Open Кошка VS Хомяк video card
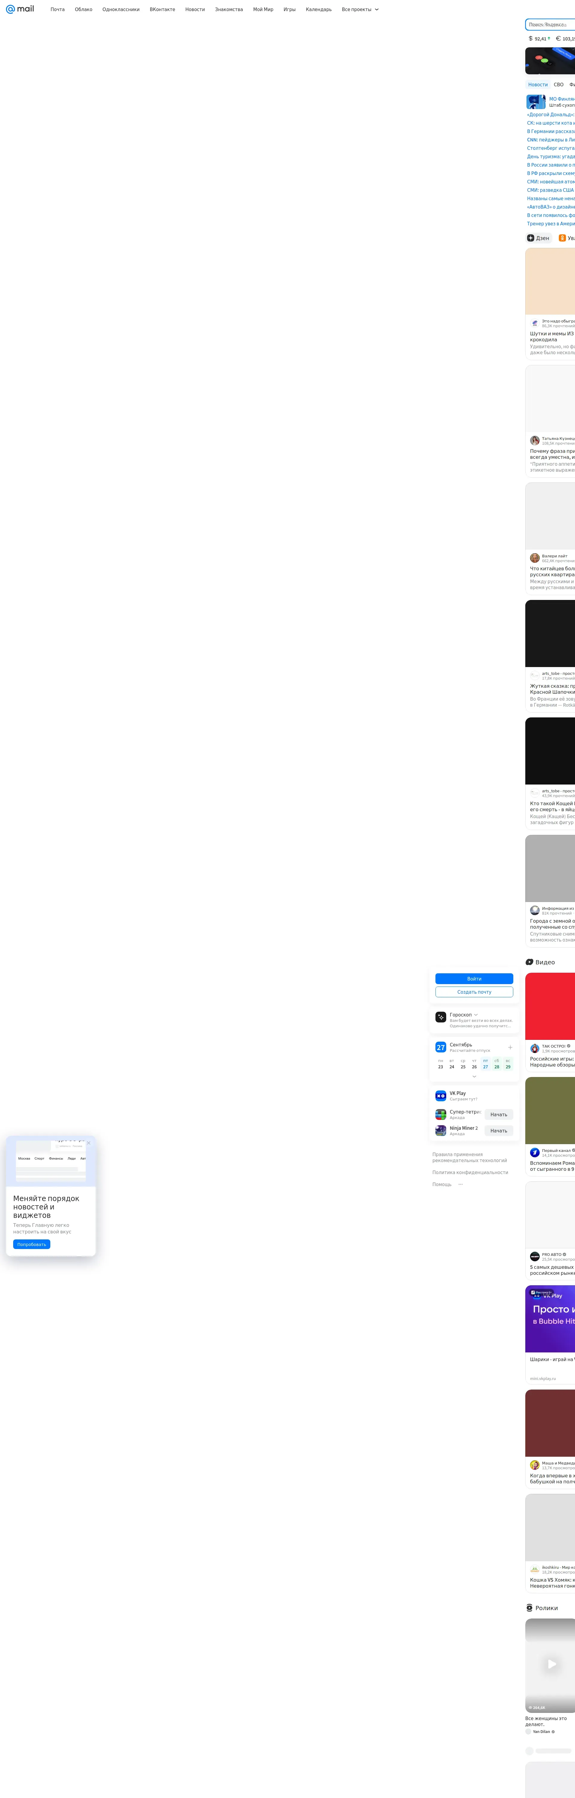The height and width of the screenshot is (1798, 575). click(550, 1543)
